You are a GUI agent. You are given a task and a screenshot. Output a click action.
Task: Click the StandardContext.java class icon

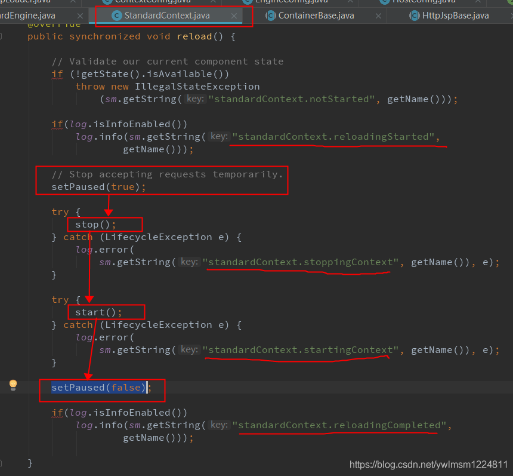(117, 16)
